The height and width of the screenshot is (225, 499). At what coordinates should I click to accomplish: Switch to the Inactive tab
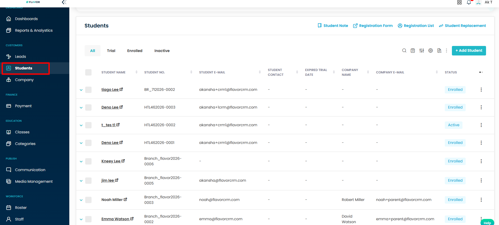(x=162, y=51)
